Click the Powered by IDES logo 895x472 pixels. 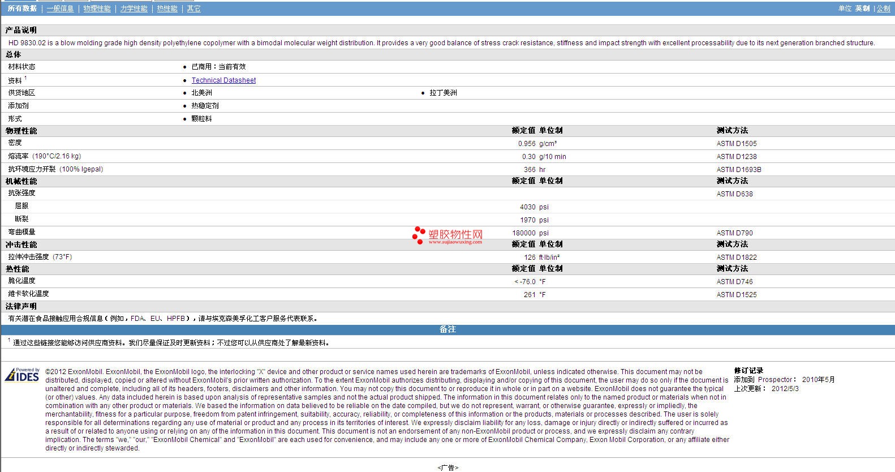[x=22, y=375]
